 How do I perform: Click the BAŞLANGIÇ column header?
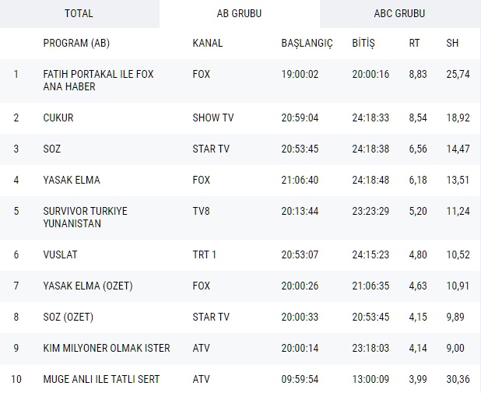pyautogui.click(x=307, y=43)
